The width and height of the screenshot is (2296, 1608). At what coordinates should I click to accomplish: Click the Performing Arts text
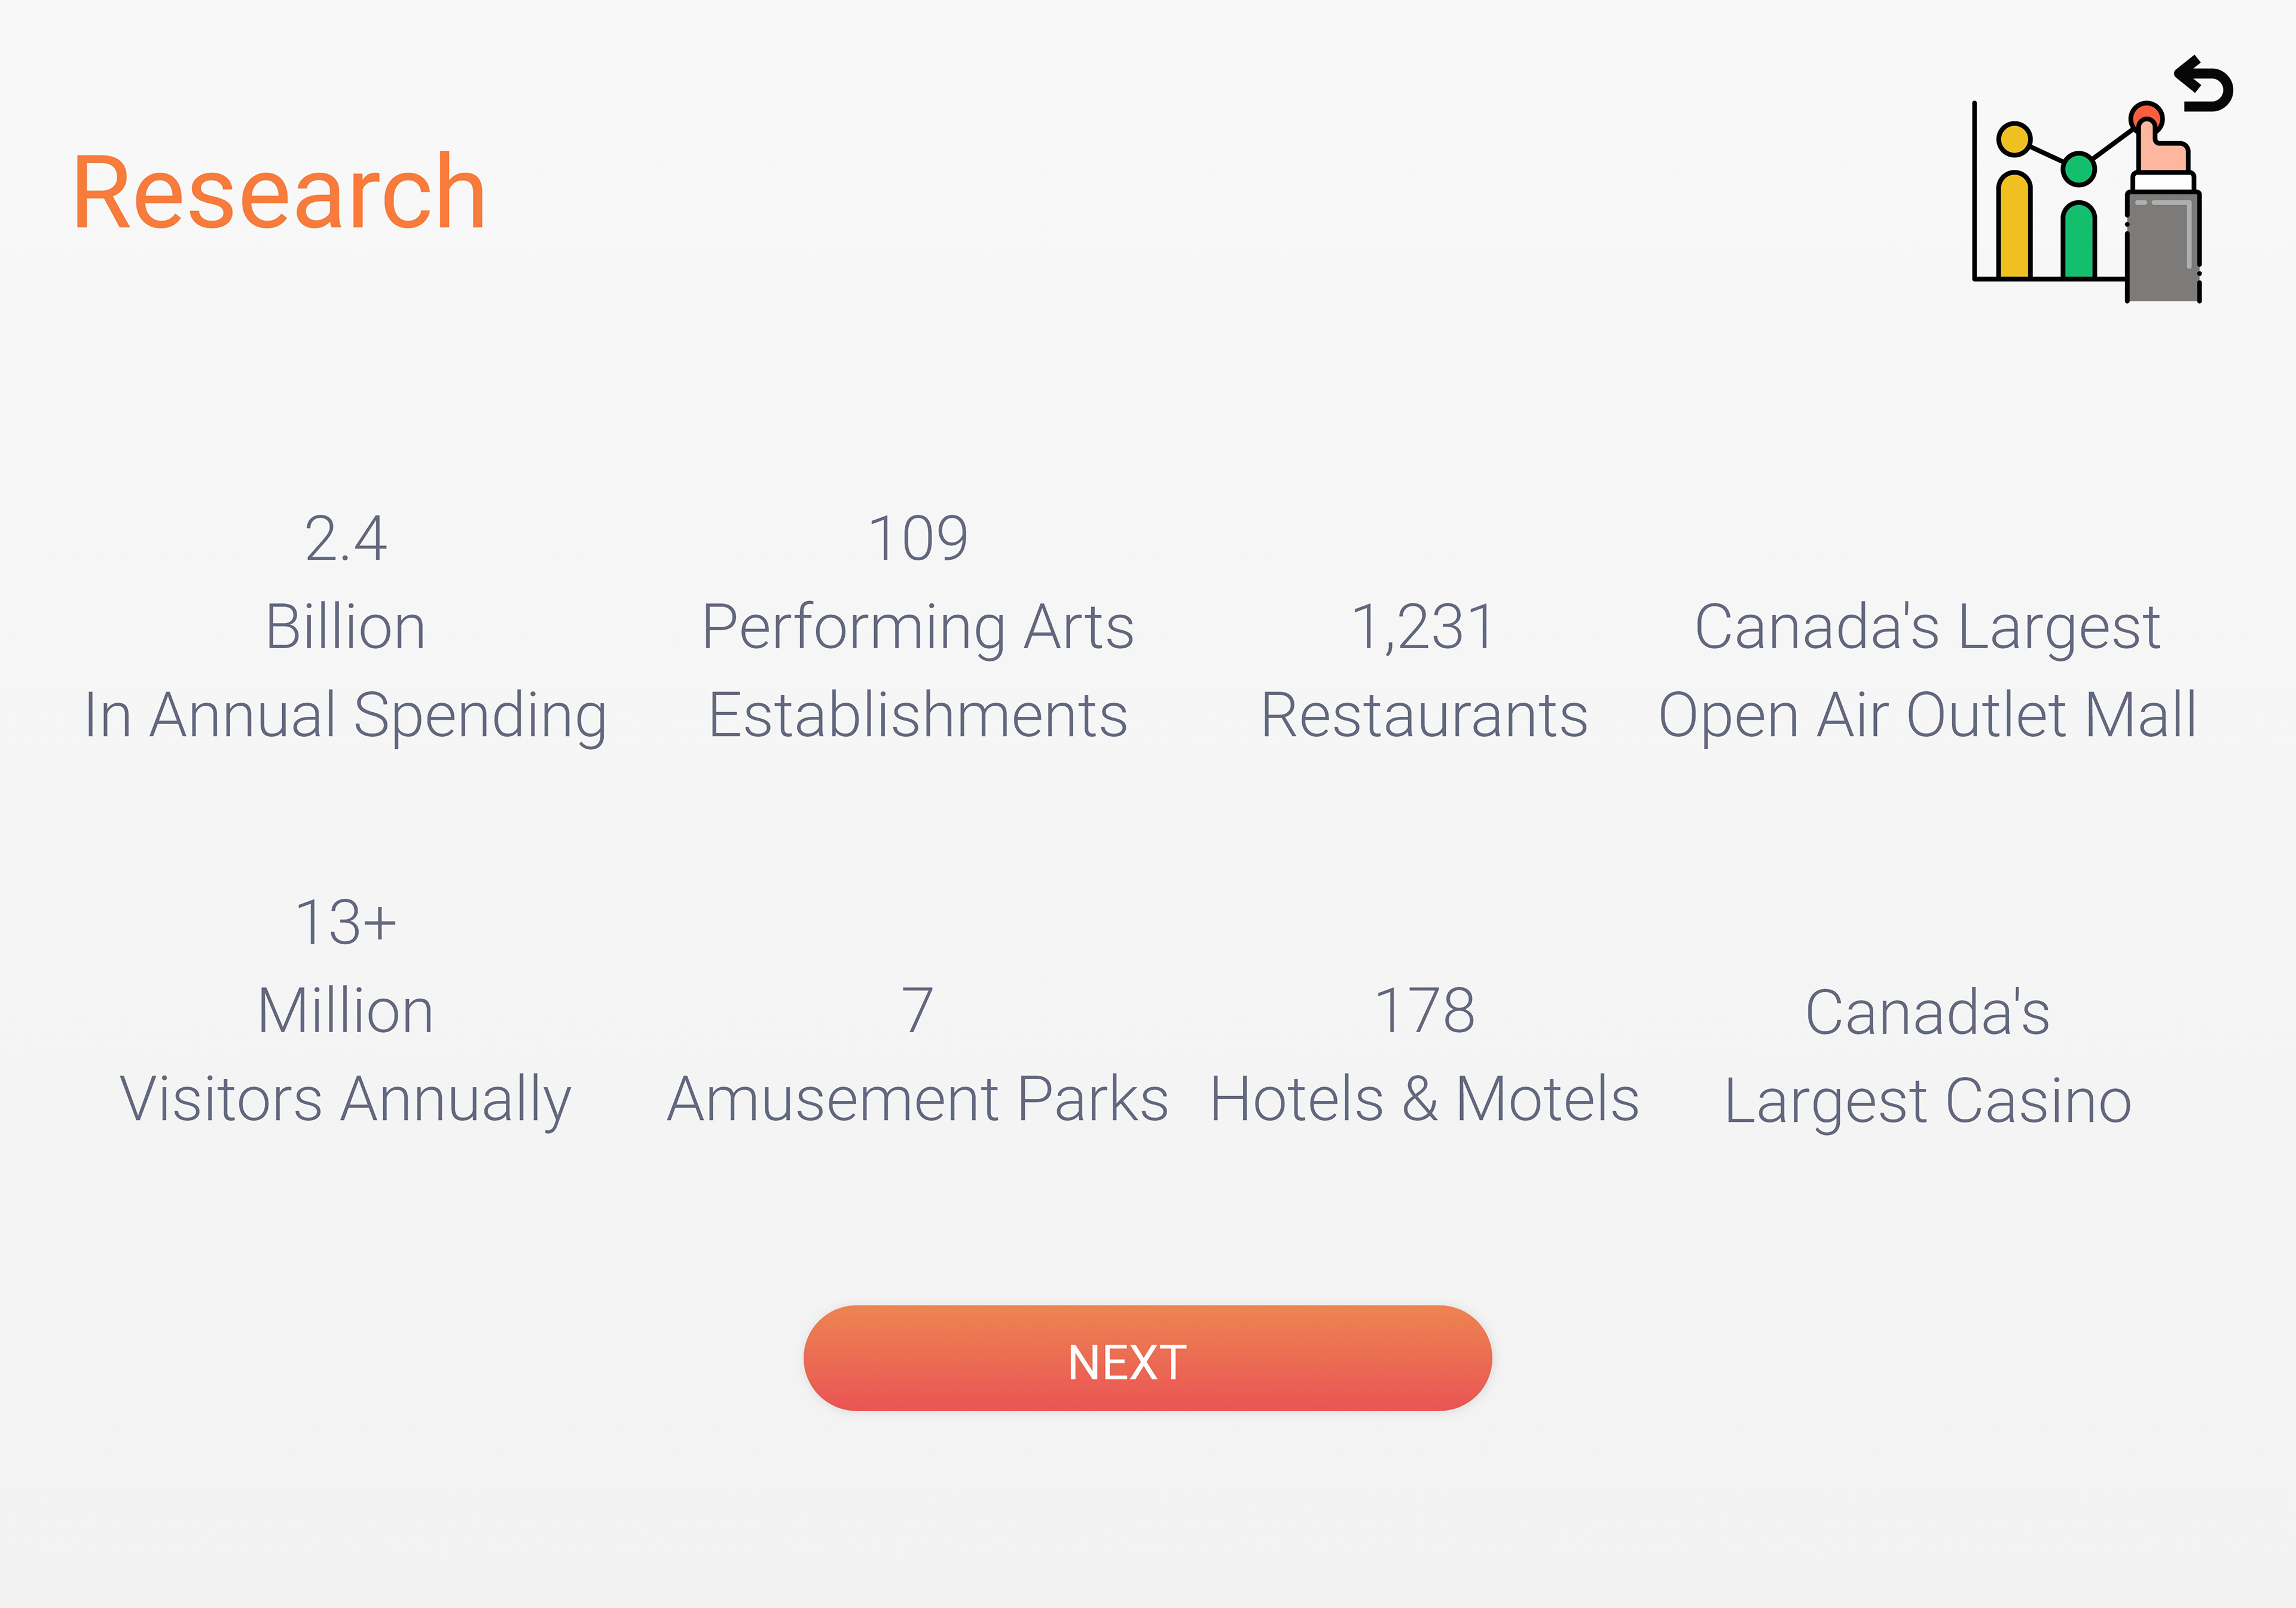click(918, 628)
